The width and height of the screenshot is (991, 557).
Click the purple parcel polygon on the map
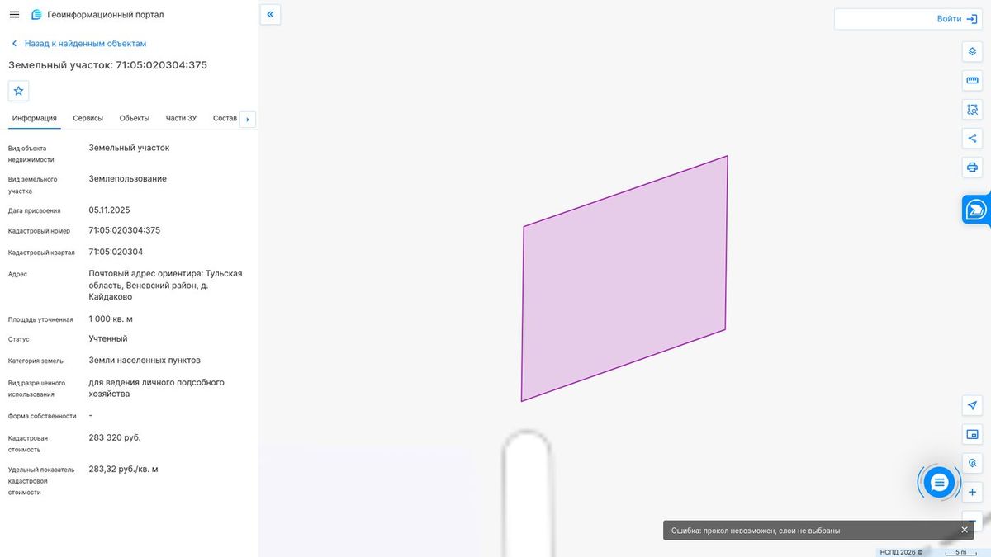[x=624, y=278]
